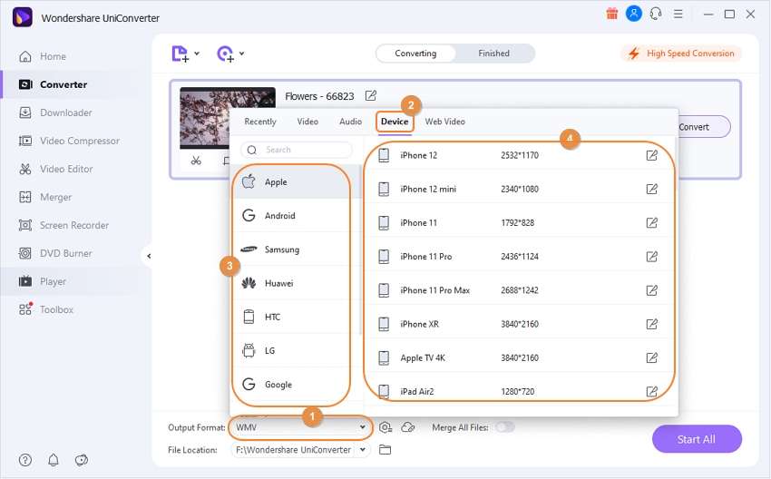The width and height of the screenshot is (771, 479).
Task: Expand the Load DVD dropdown arrow
Action: 242,54
